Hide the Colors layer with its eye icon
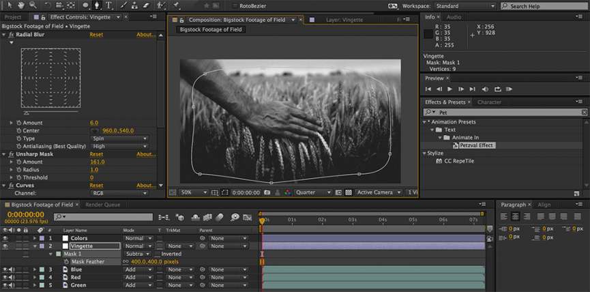The width and height of the screenshot is (590, 292). (x=5, y=238)
